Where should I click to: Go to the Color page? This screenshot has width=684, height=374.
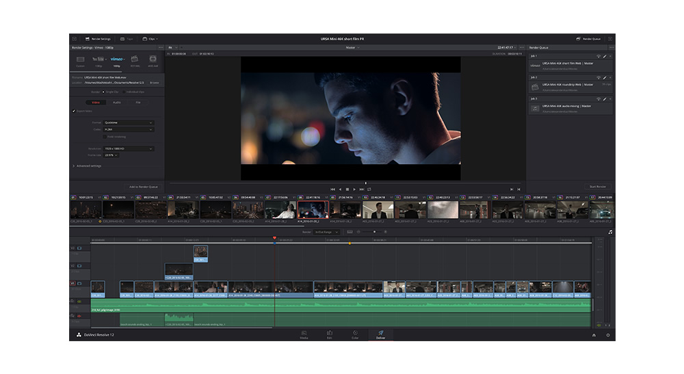(355, 334)
